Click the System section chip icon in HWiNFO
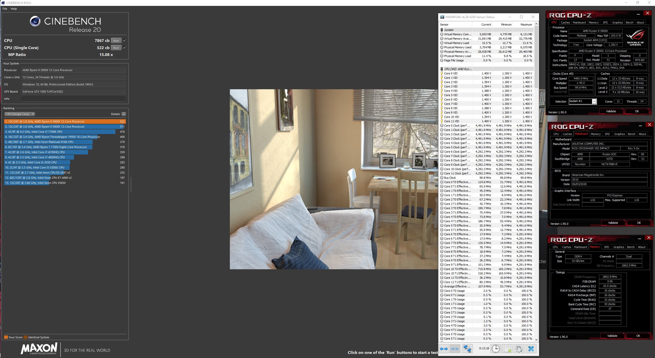 tap(442, 30)
